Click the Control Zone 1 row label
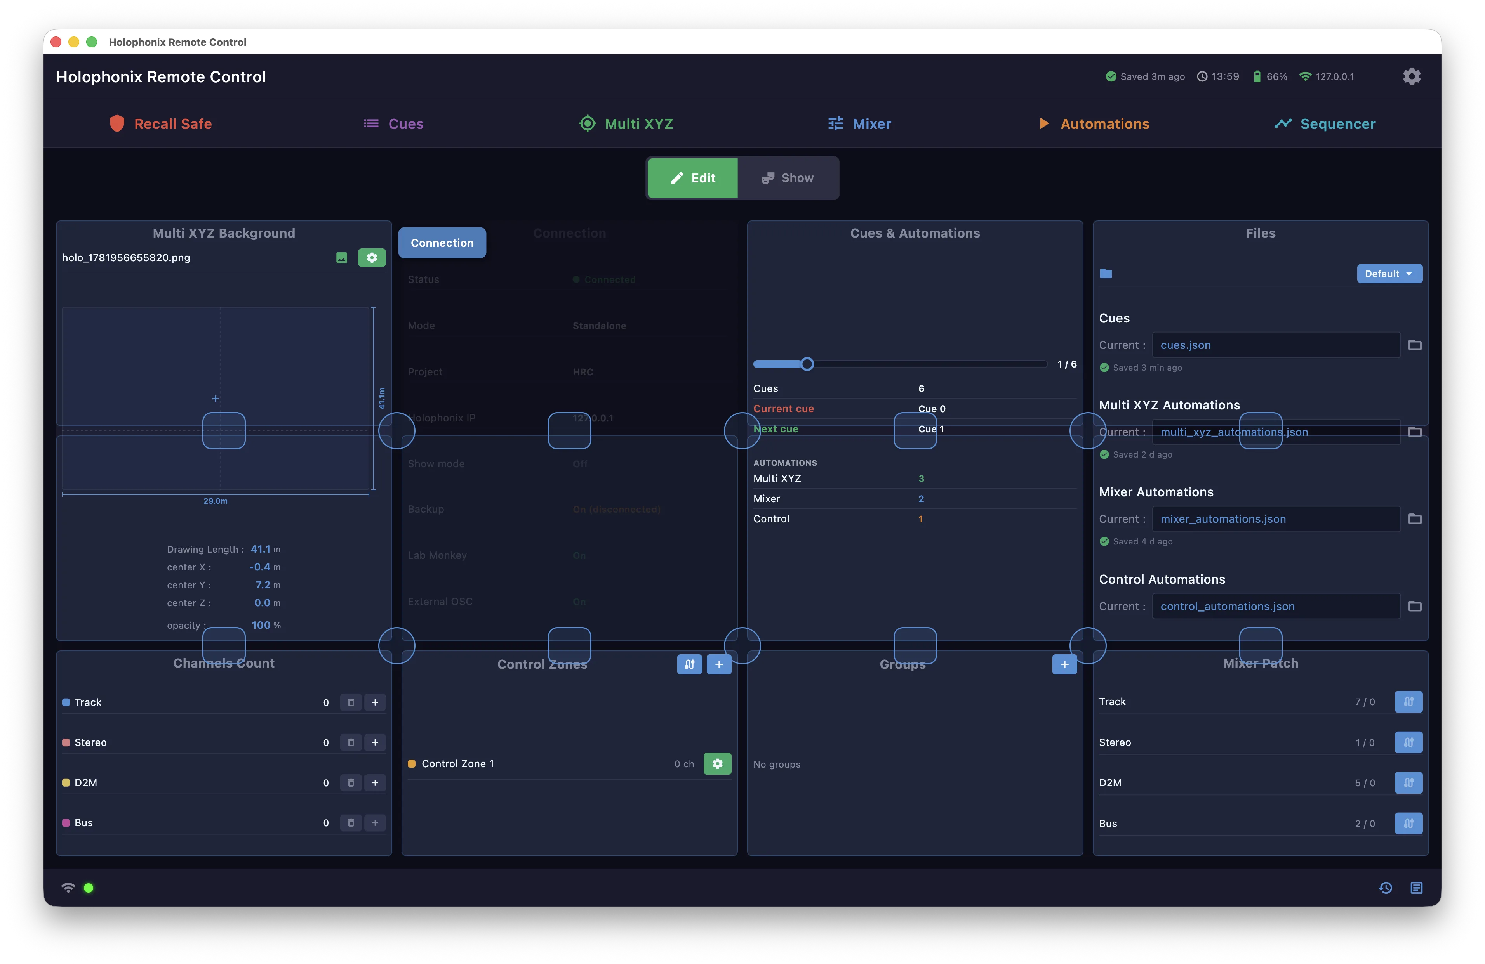 pos(457,764)
